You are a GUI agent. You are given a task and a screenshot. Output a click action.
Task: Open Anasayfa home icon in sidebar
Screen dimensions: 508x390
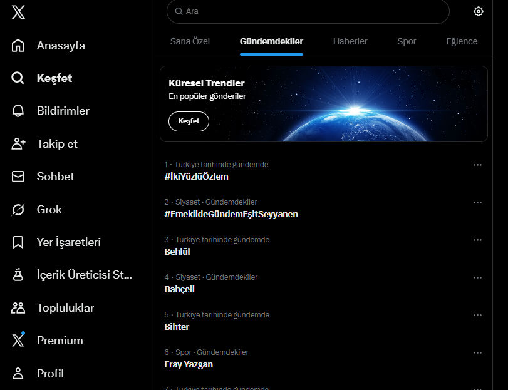point(18,46)
